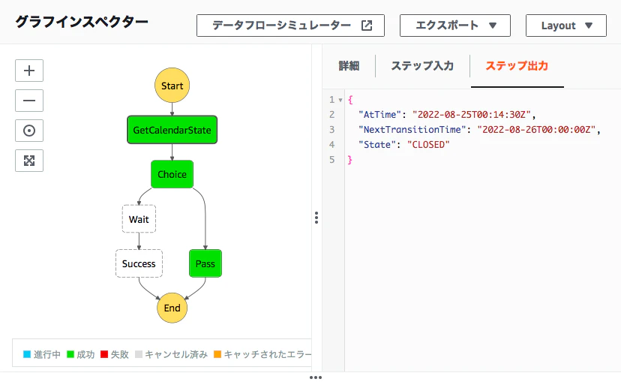Select the Start node in the graph

172,86
